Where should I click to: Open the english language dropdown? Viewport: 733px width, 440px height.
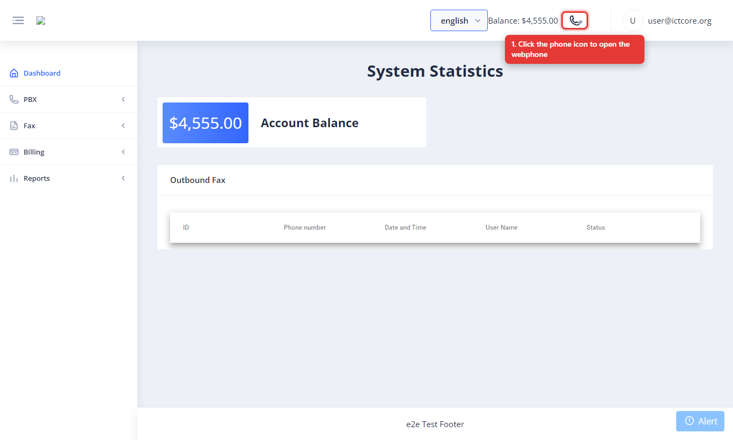pyautogui.click(x=459, y=20)
